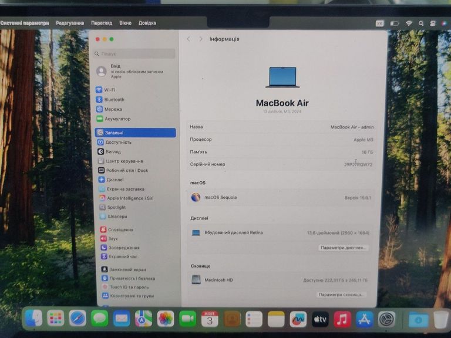Open Доступність accessibility settings
The width and height of the screenshot is (451, 338).
pos(115,142)
